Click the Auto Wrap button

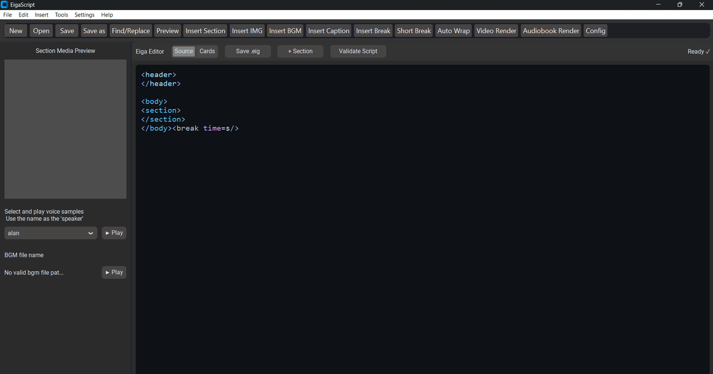[453, 31]
